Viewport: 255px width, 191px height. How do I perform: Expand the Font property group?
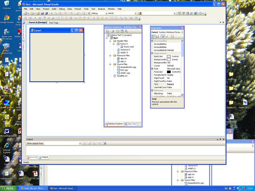152,69
